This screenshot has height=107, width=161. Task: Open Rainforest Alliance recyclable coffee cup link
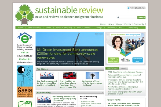point(124,76)
